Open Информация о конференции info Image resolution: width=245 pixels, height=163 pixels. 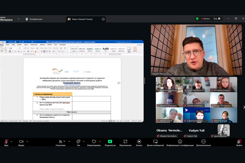tap(180, 142)
